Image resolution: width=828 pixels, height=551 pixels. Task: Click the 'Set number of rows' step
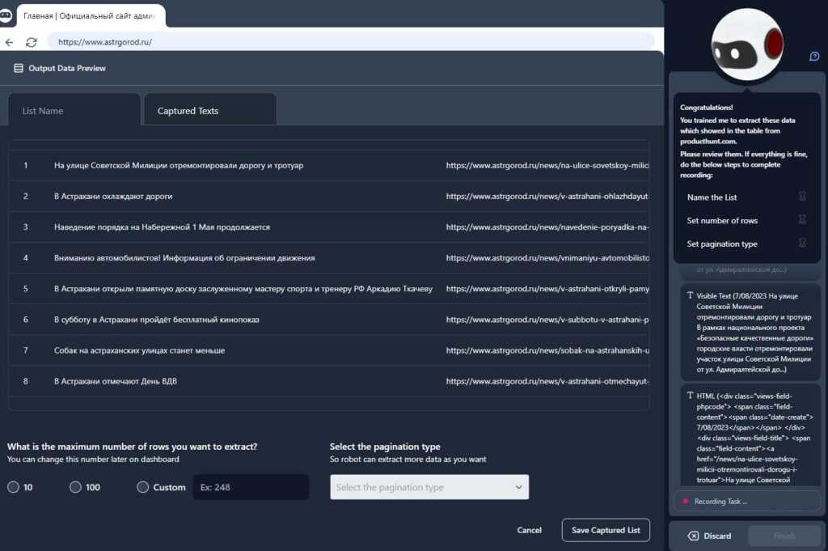722,220
